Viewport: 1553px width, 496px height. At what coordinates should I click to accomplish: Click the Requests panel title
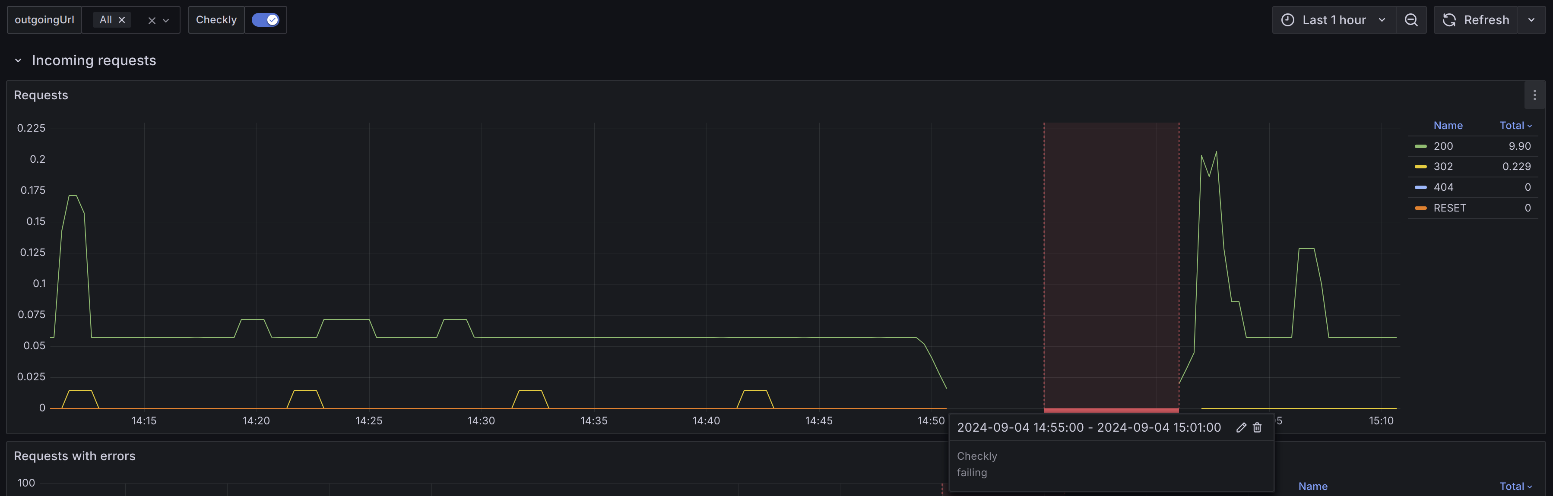coord(41,95)
